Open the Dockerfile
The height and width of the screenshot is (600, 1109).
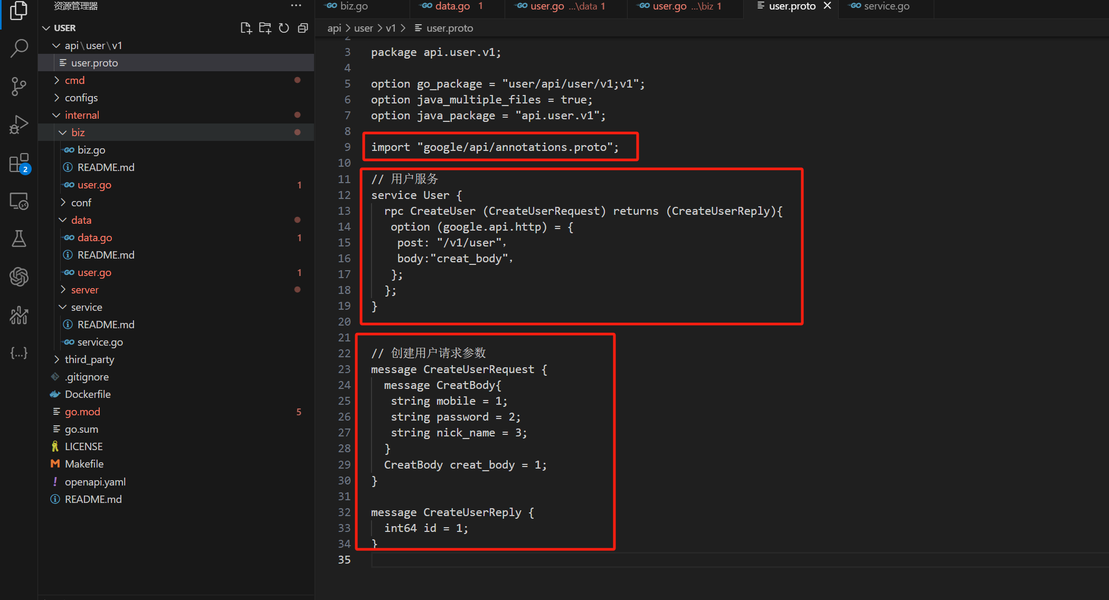point(176,394)
